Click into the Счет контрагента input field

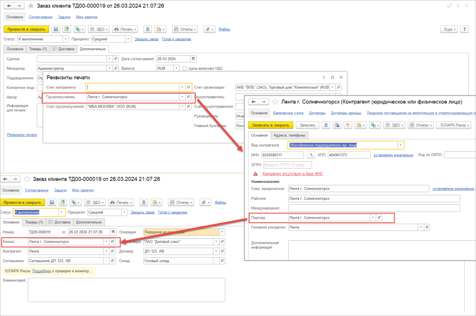pos(133,87)
